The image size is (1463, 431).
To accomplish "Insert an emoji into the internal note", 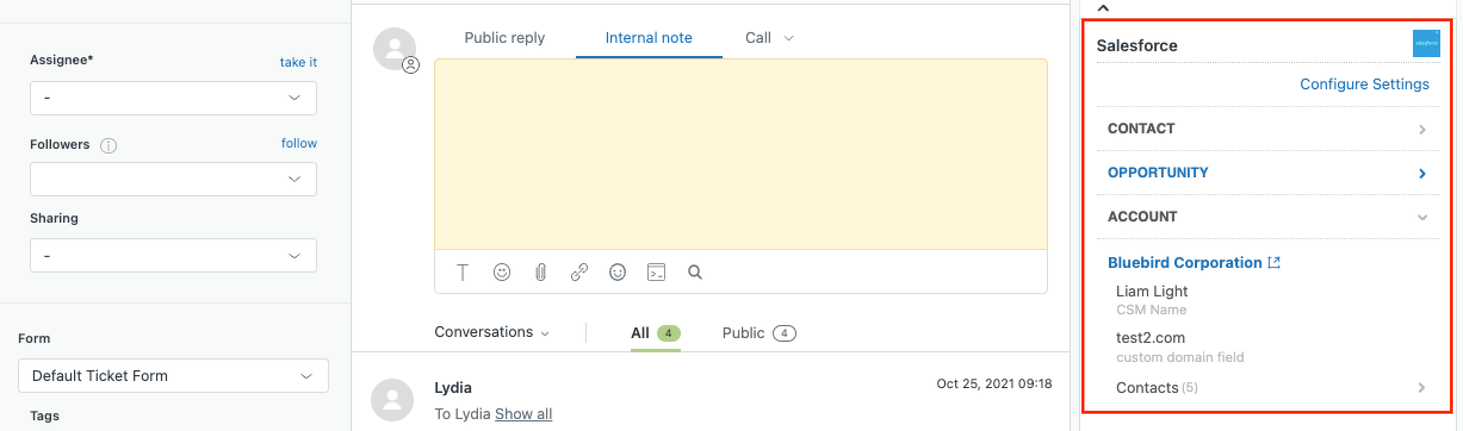I will [x=501, y=273].
